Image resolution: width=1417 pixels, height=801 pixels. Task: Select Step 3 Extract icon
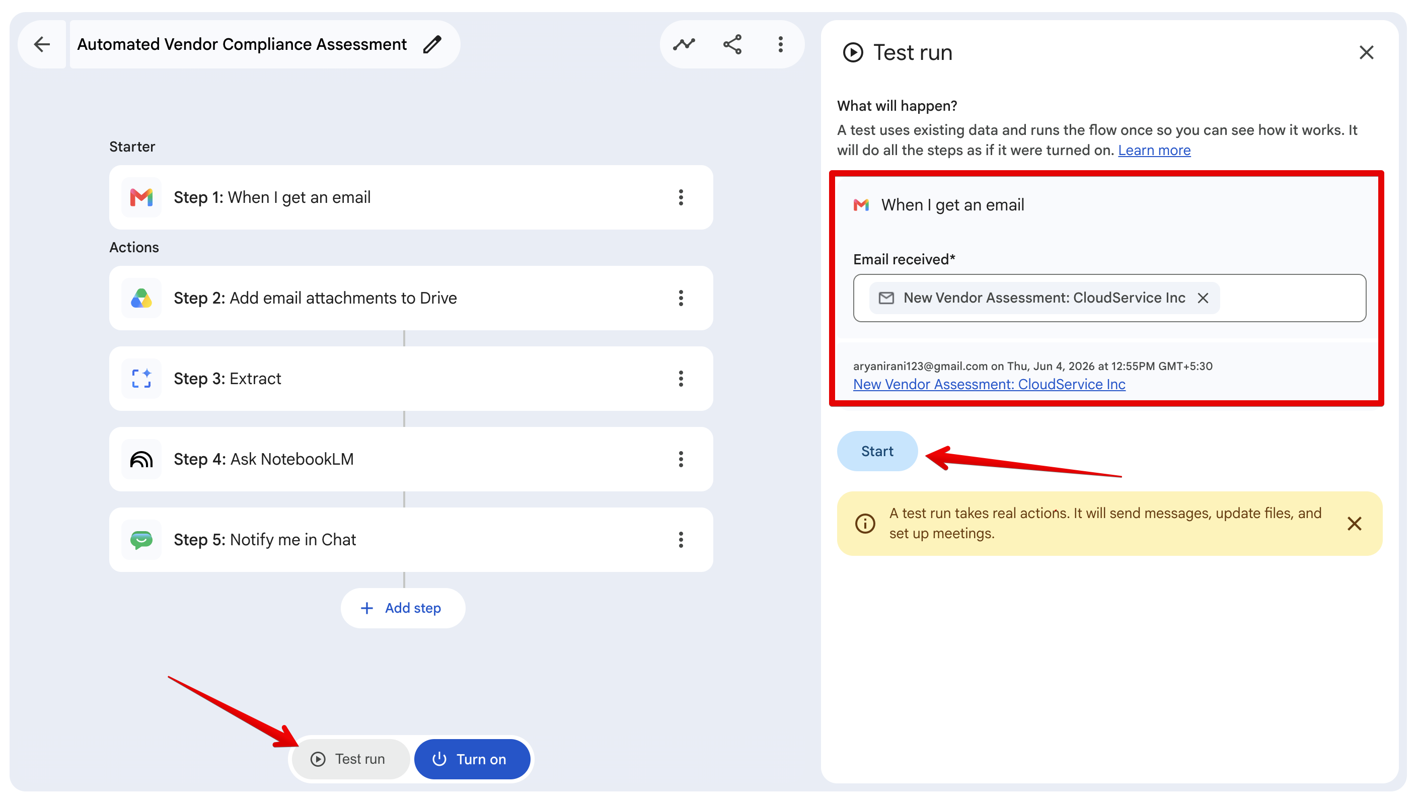(x=141, y=379)
